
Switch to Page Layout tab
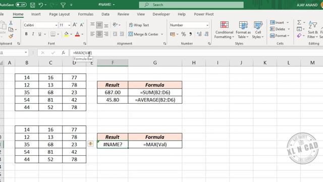pyautogui.click(x=60, y=14)
